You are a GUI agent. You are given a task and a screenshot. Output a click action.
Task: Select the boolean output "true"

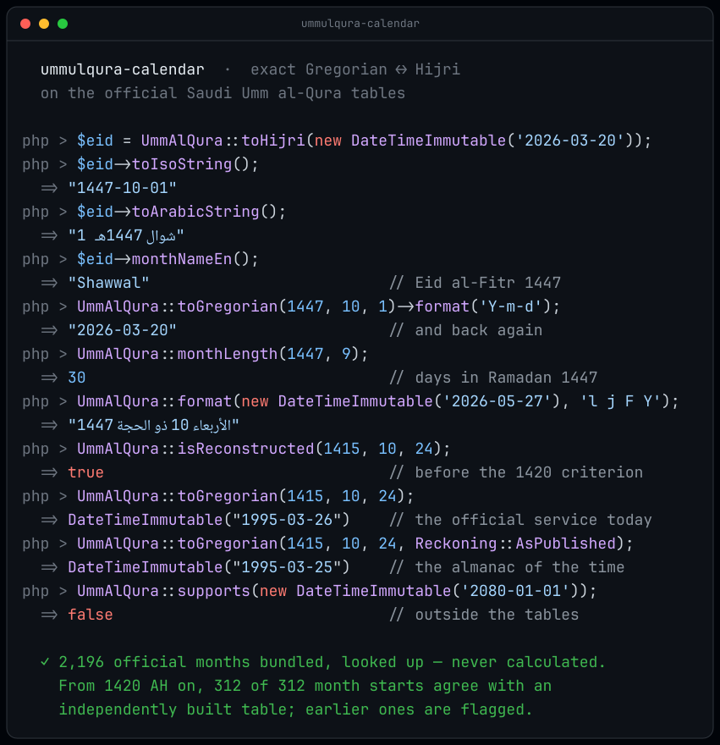pos(85,472)
